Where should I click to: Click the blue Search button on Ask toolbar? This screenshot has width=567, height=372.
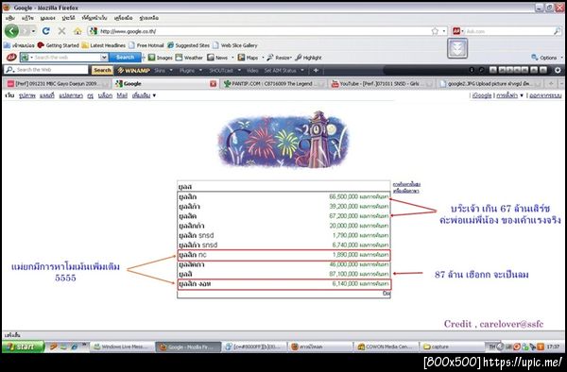pyautogui.click(x=125, y=57)
